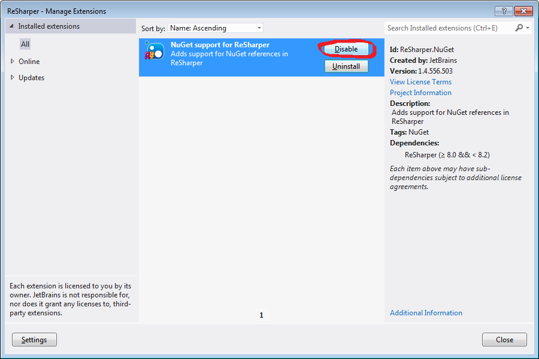Click the NuGet support for ReSharper extension icon
Screen dimensions: 539x359
coord(155,51)
